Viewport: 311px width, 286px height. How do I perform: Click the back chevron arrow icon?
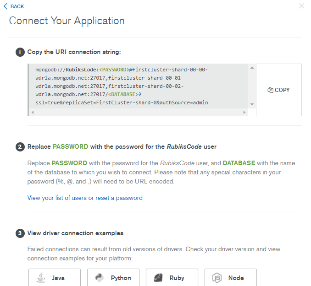pyautogui.click(x=6, y=6)
